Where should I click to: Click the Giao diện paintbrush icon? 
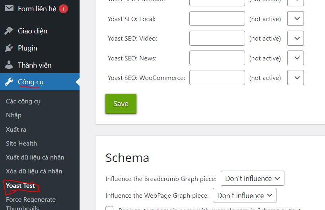(9, 31)
